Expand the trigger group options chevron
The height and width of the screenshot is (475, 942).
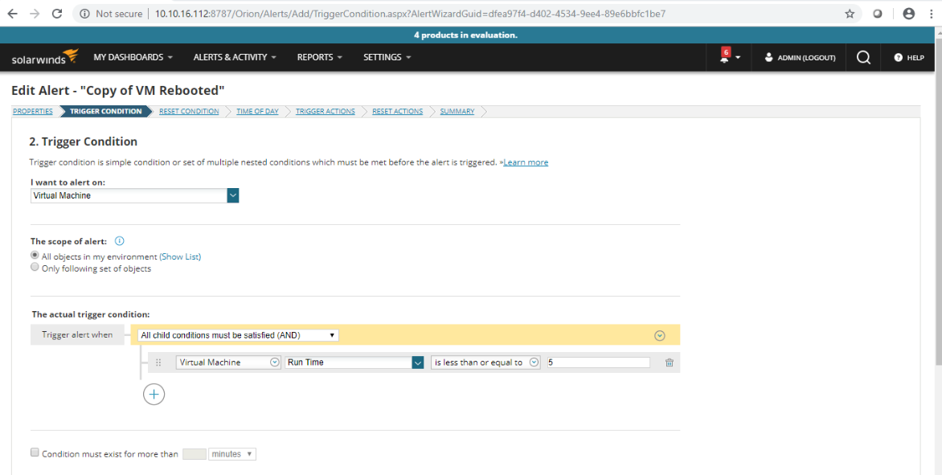[x=660, y=336]
